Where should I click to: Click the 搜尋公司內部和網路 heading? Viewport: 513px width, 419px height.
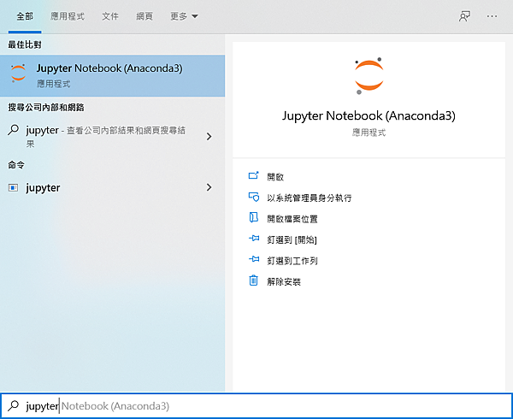pyautogui.click(x=46, y=107)
